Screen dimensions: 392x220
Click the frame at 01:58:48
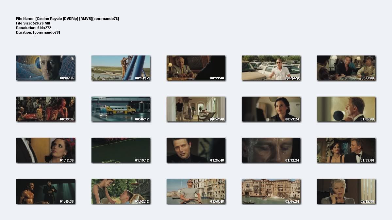[196, 191]
